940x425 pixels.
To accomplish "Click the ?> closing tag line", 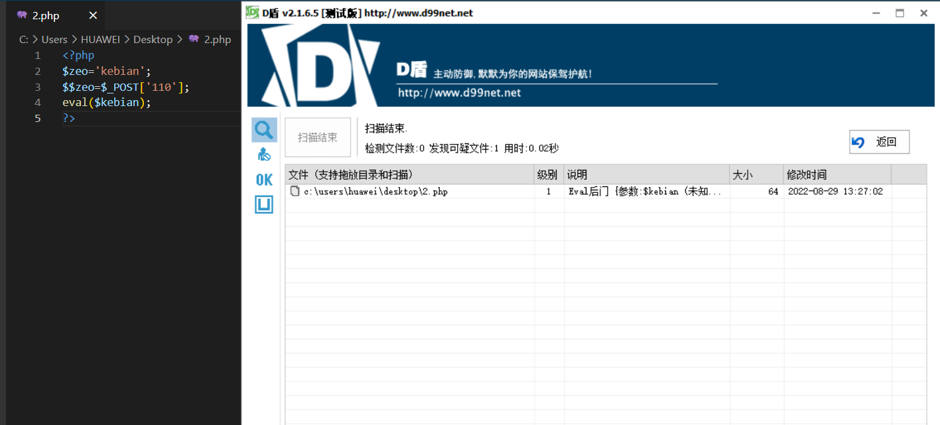I will click(x=69, y=118).
